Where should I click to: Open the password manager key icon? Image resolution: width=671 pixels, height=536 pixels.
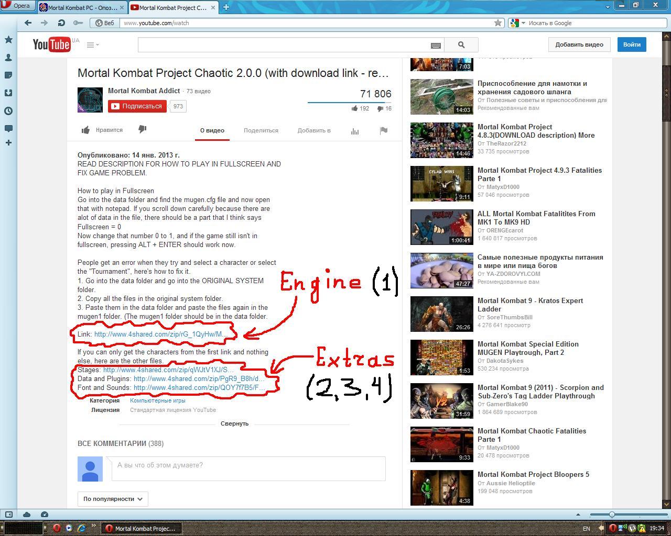click(x=78, y=23)
